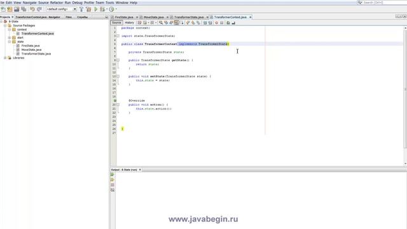The image size is (407, 229).
Task: Click the History view button
Action: pos(129,23)
